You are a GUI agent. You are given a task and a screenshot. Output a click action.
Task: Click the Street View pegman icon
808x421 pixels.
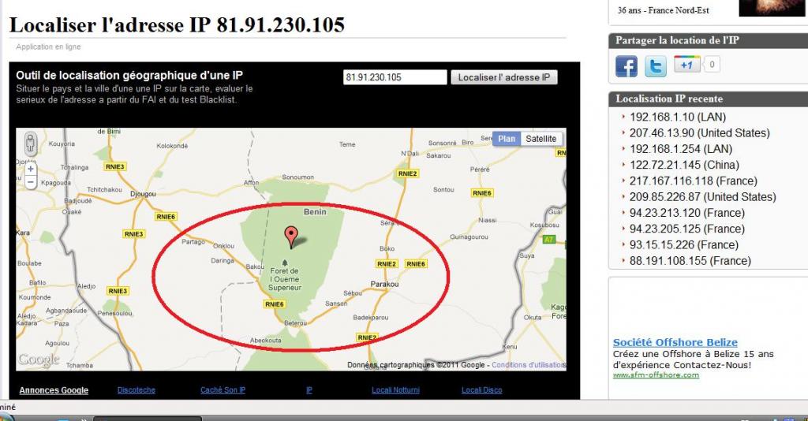pyautogui.click(x=31, y=143)
